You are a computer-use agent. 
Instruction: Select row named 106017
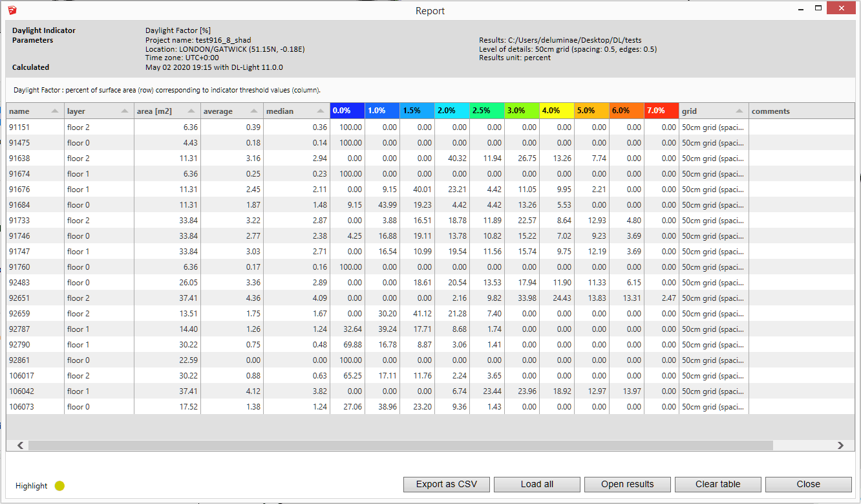[430, 376]
